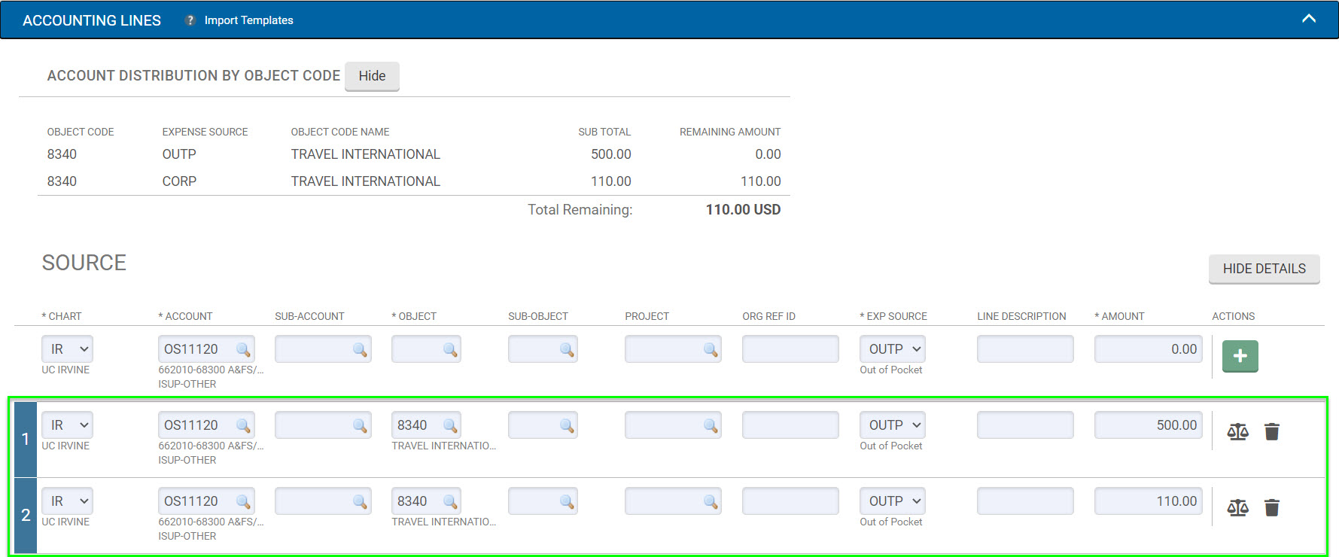The height and width of the screenshot is (557, 1339).
Task: Open sub-object lookup magnifier on line 2
Action: coord(567,501)
